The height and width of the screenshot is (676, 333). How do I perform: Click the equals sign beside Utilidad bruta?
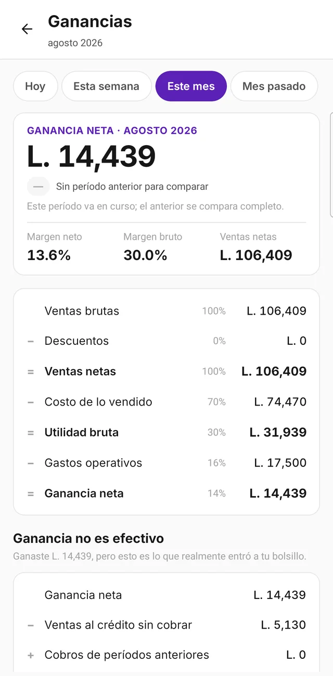click(31, 433)
